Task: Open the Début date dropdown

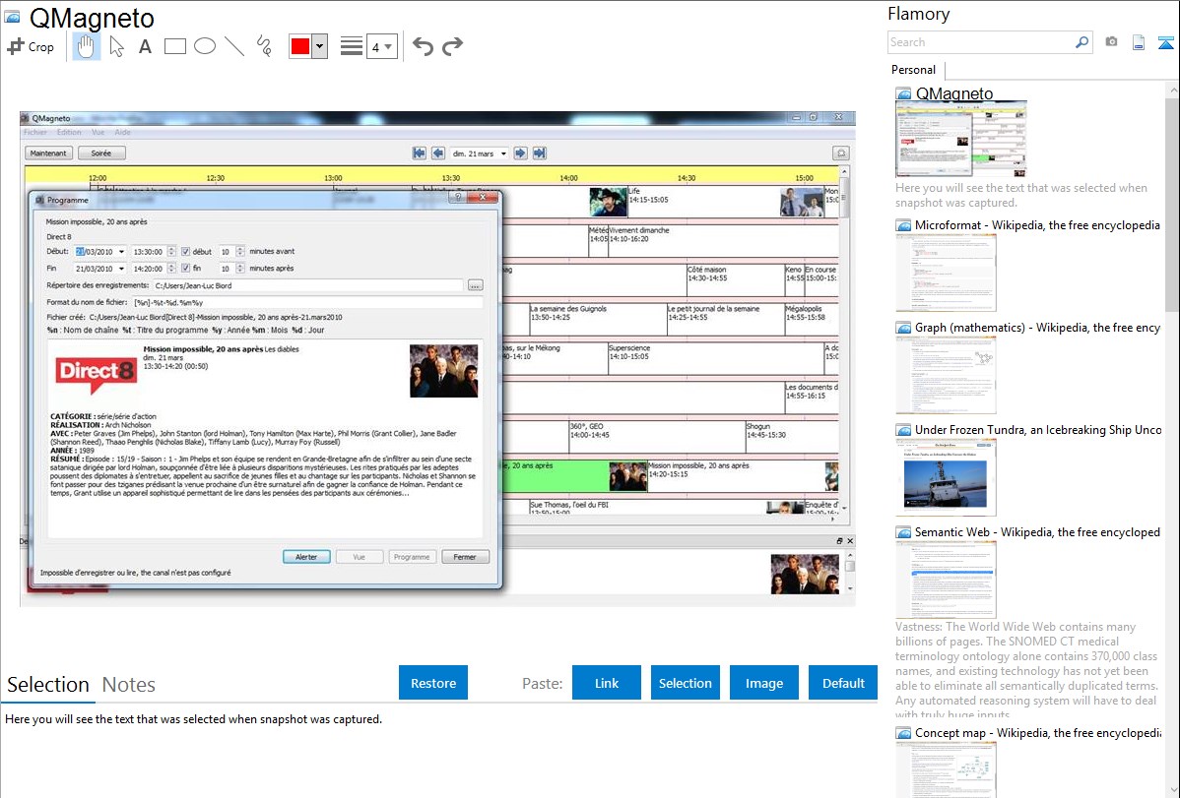Action: [121, 252]
